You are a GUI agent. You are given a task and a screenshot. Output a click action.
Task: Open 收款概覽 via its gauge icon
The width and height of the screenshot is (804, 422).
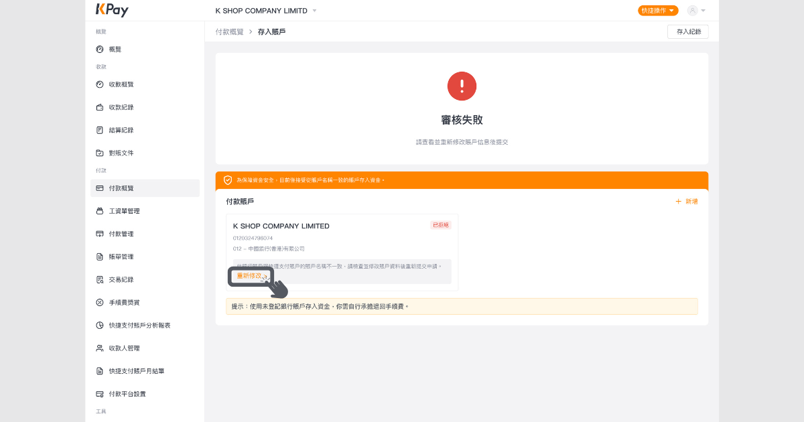pyautogui.click(x=100, y=84)
